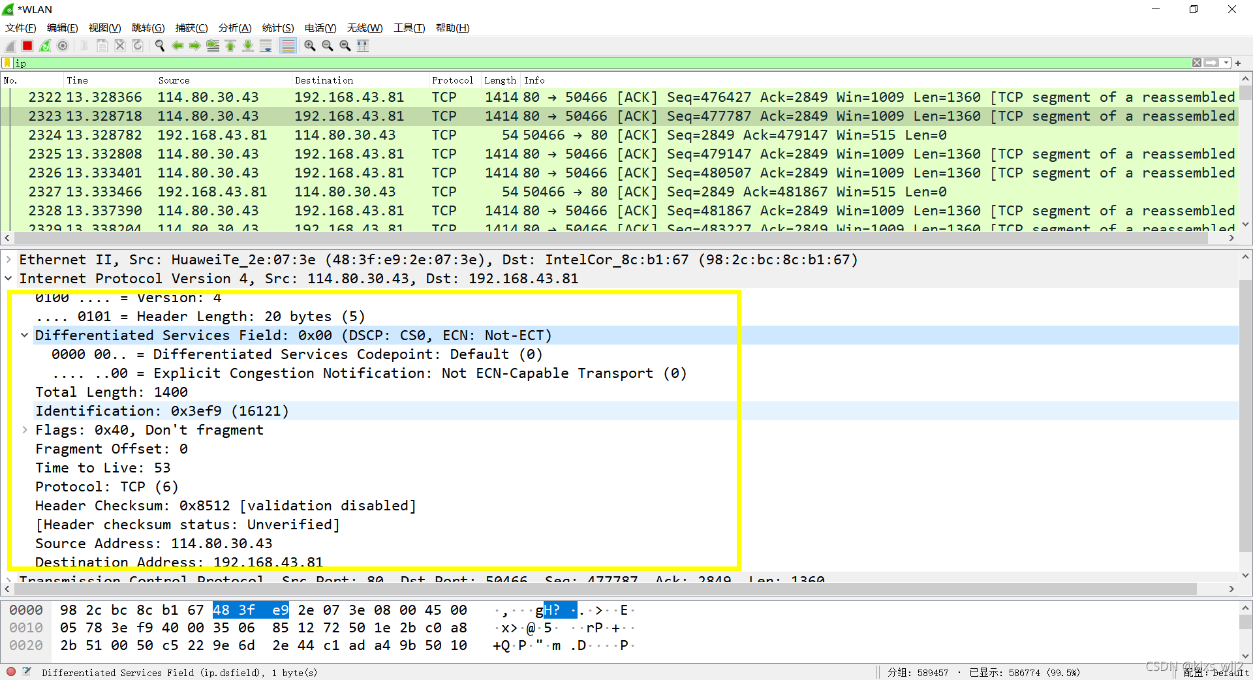
Task: Open the 无线(W) menu
Action: pyautogui.click(x=365, y=28)
